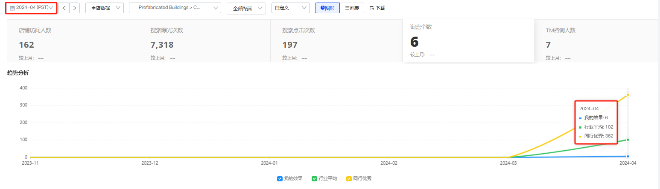Open the 自定义 dropdown
The height and width of the screenshot is (189, 660).
pyautogui.click(x=290, y=8)
